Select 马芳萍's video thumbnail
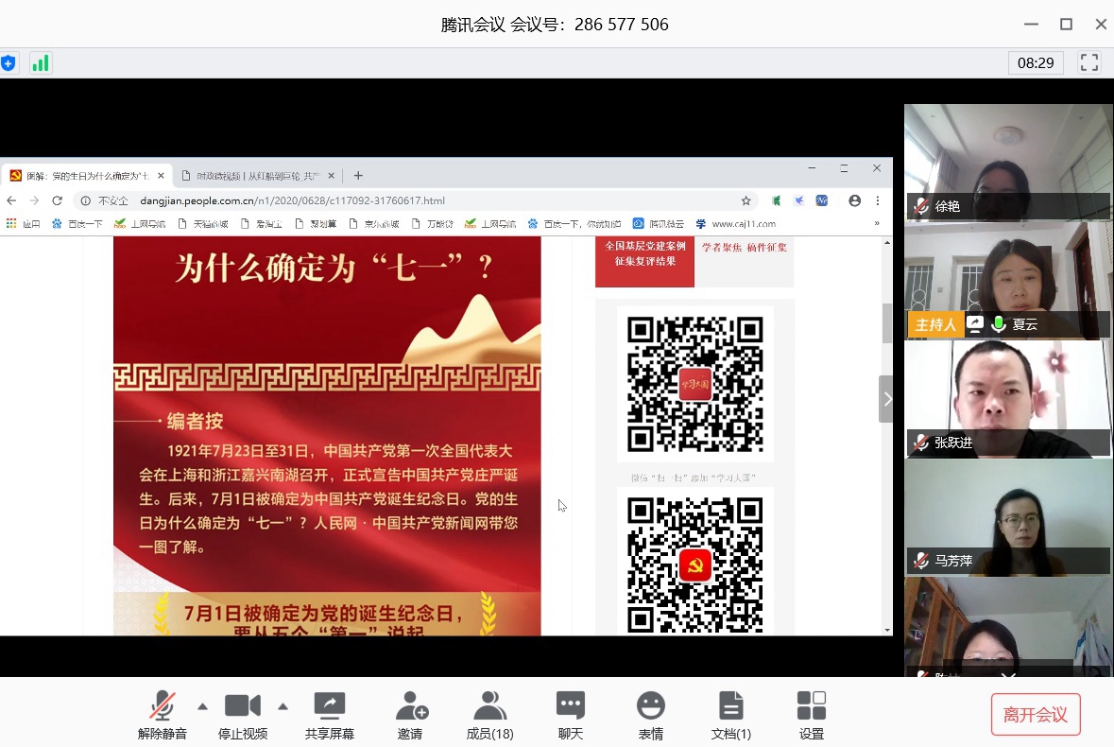This screenshot has height=747, width=1114. 1008,516
